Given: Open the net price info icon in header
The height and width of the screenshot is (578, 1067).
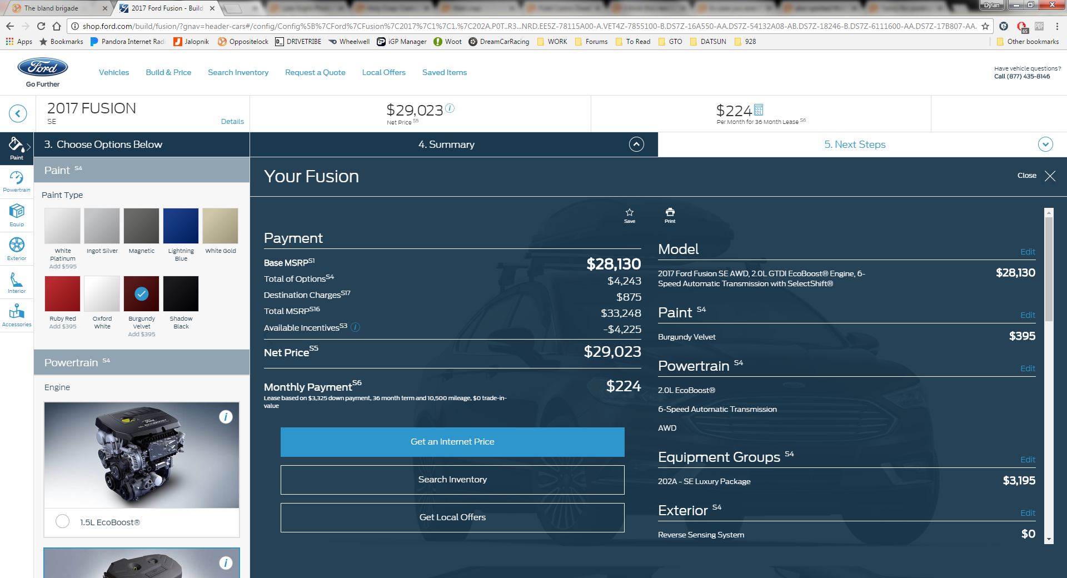Looking at the screenshot, I should coord(450,108).
